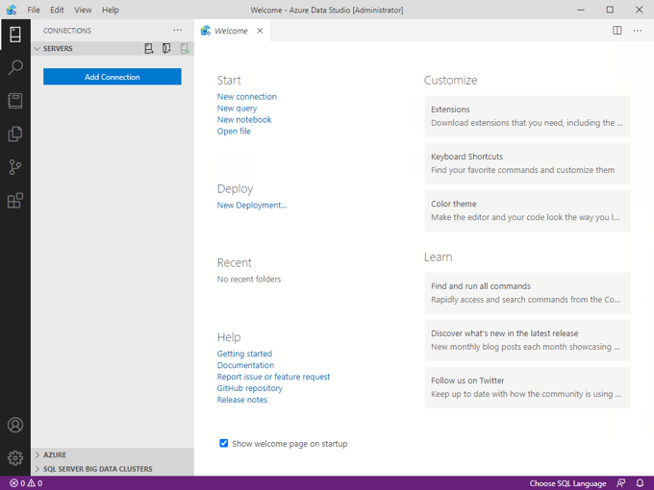Collapse the SERVERS section
Image resolution: width=654 pixels, height=490 pixels.
pyautogui.click(x=113, y=49)
